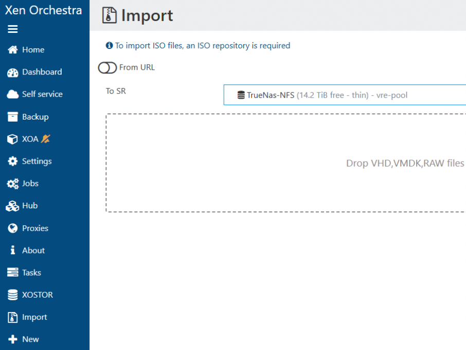Click the ISO repository required notice text

(x=203, y=46)
